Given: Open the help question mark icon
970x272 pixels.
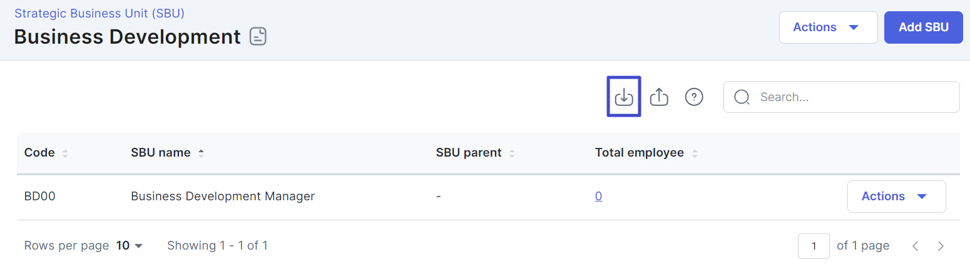Looking at the screenshot, I should pyautogui.click(x=694, y=97).
